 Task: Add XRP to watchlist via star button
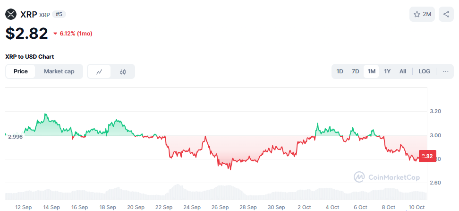click(x=422, y=14)
